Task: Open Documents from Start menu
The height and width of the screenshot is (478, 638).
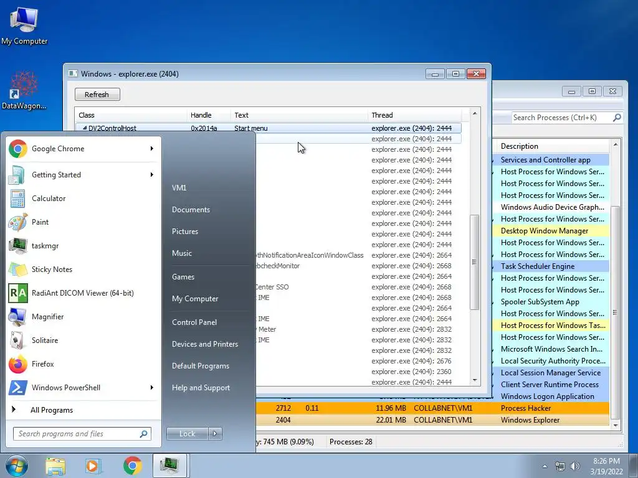Action: tap(191, 210)
